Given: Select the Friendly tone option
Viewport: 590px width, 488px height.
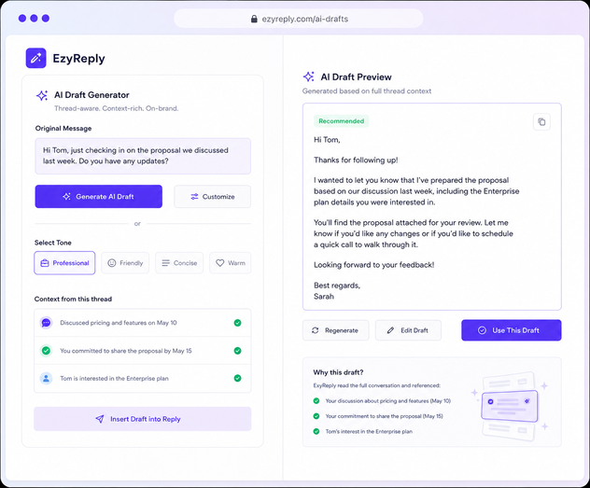Looking at the screenshot, I should tap(125, 263).
